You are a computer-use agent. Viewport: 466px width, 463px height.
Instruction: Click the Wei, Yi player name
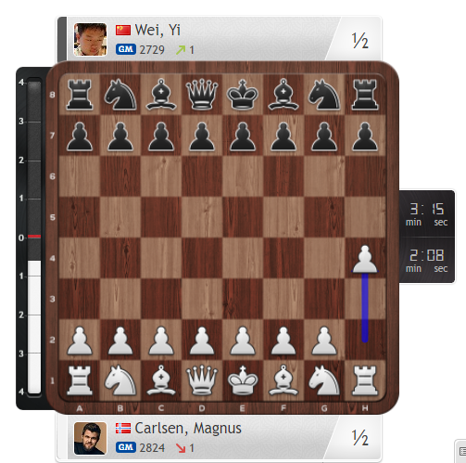coord(157,30)
